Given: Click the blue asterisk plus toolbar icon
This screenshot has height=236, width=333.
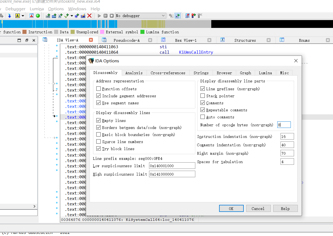Looking at the screenshot, I should coord(77,16).
